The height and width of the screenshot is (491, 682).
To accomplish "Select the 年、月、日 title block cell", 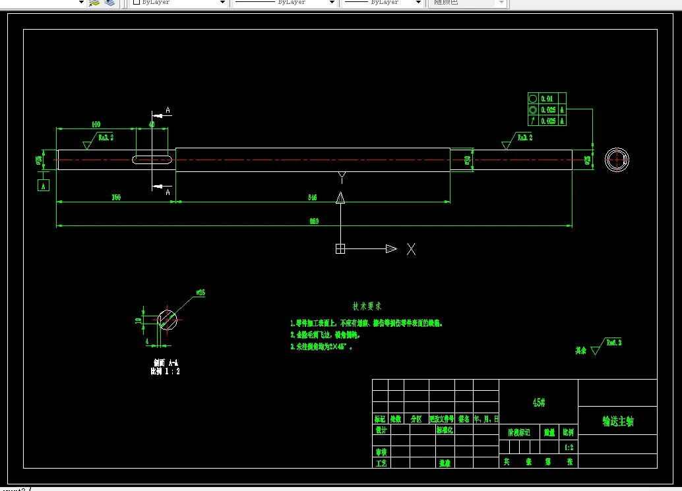I will pos(486,419).
